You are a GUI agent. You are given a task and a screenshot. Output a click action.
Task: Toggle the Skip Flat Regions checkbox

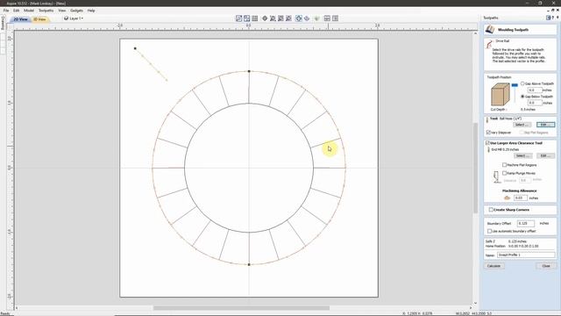522,133
